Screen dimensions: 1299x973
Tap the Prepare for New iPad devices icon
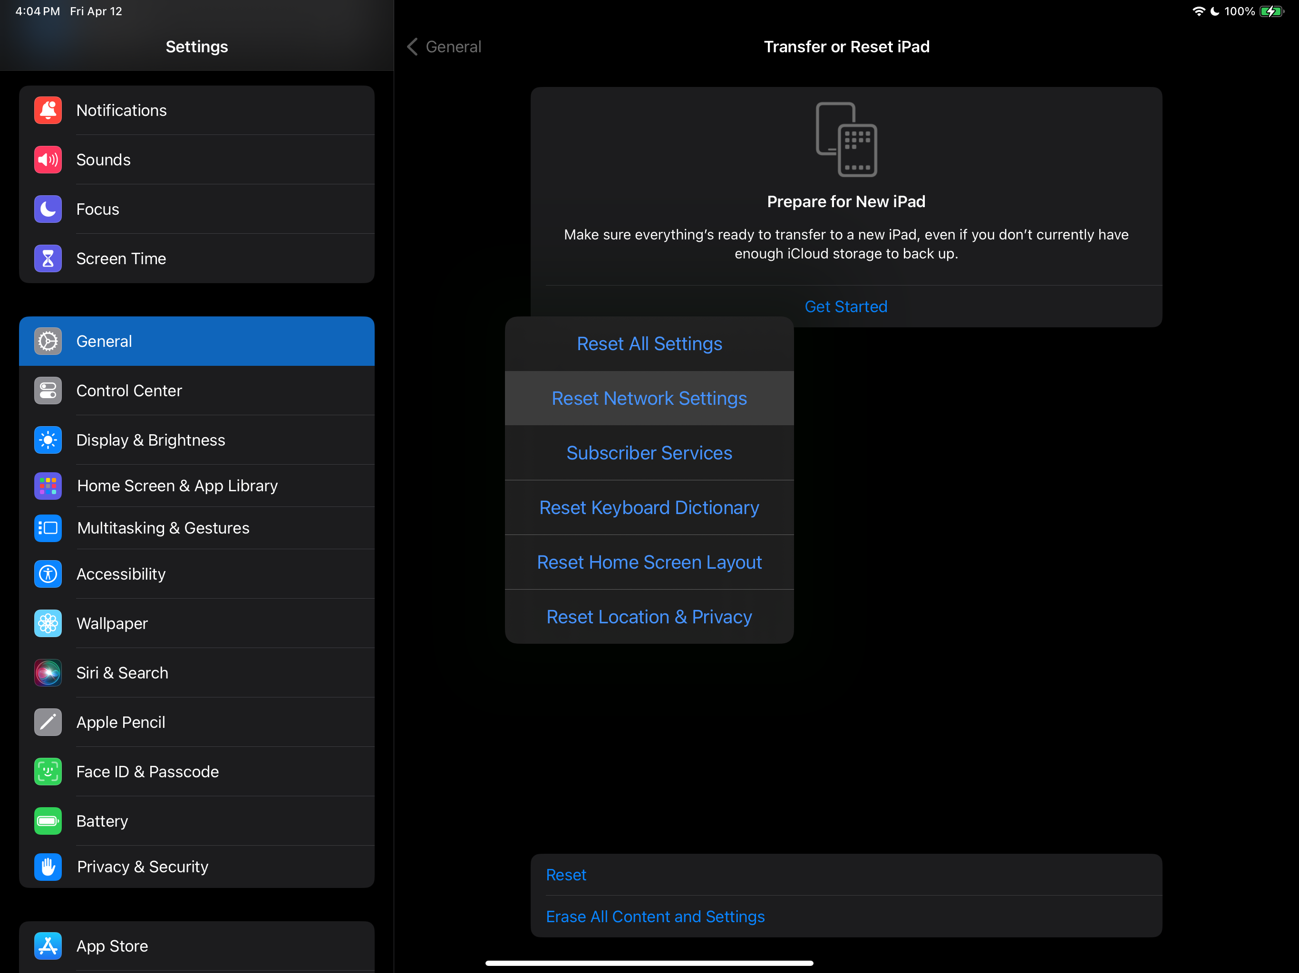point(846,140)
